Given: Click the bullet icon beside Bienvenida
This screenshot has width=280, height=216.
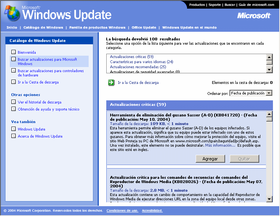Looking at the screenshot, I should click(14, 52).
